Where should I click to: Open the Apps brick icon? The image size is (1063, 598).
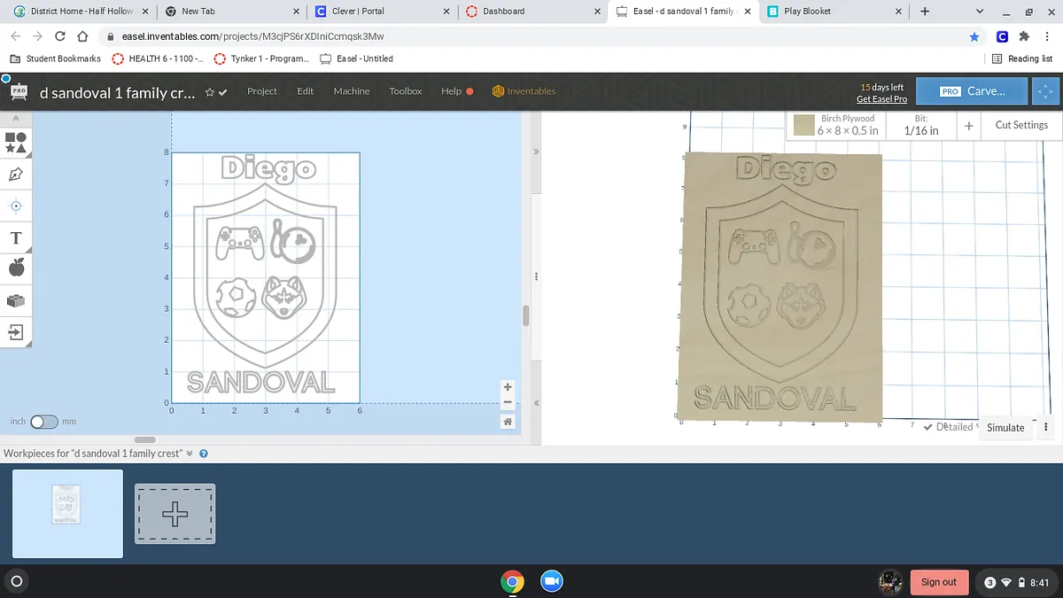pos(15,300)
